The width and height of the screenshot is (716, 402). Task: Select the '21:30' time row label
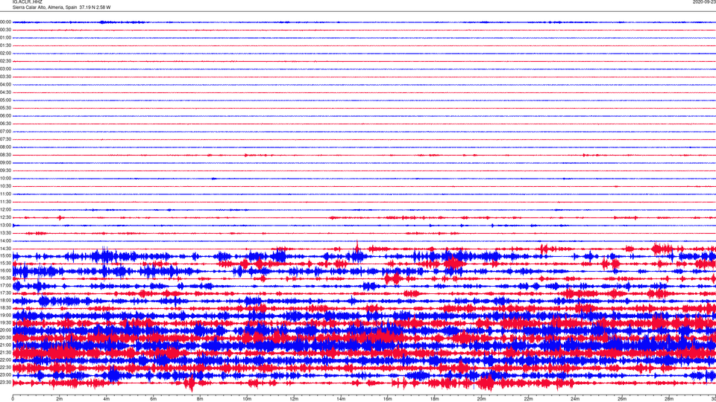[5, 353]
